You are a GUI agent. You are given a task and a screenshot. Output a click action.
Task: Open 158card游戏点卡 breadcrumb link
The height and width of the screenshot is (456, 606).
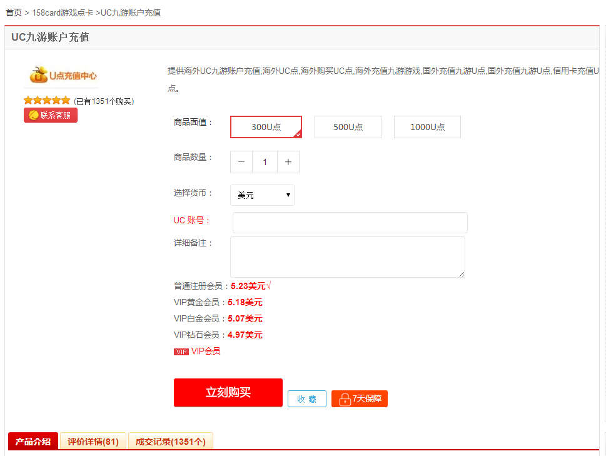[62, 13]
